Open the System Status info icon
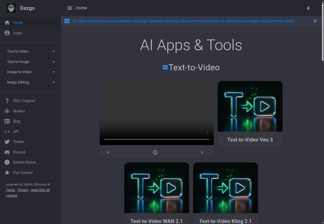The height and width of the screenshot is (224, 324). [7, 162]
